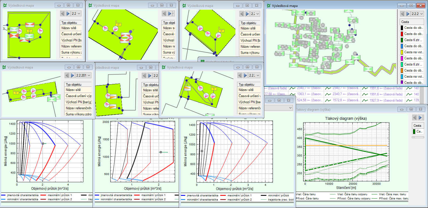Select top red valve in top-left map
Screen dimensions: 428x208
(29, 25)
